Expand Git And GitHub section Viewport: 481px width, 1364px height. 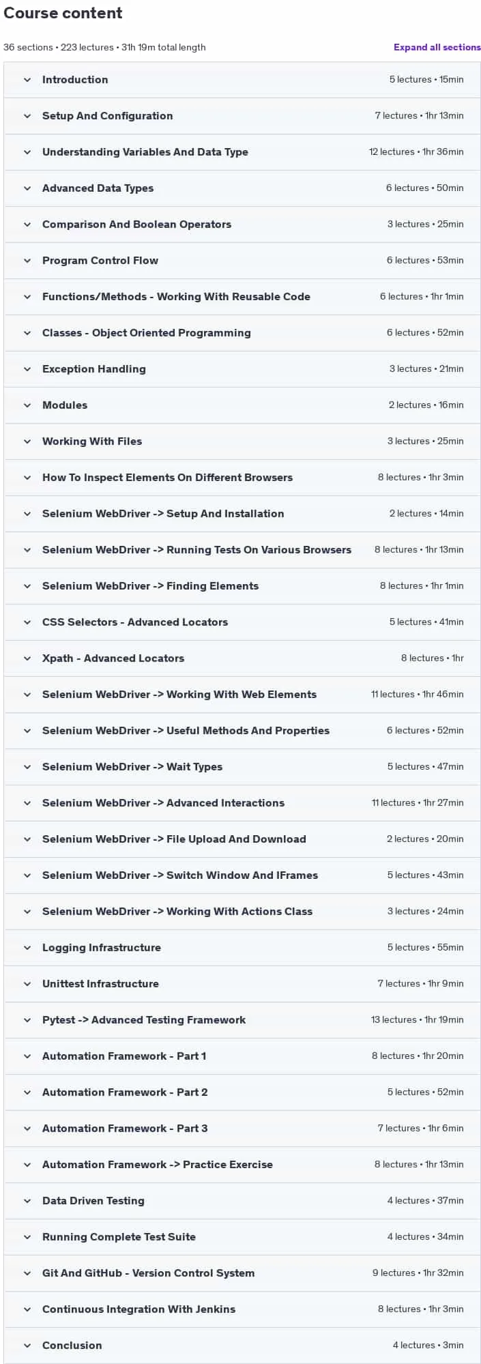[x=242, y=1273]
